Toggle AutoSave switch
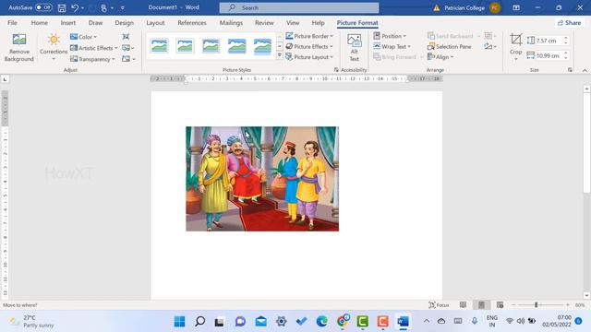Screen dimensions: 591x332 tap(43, 7)
